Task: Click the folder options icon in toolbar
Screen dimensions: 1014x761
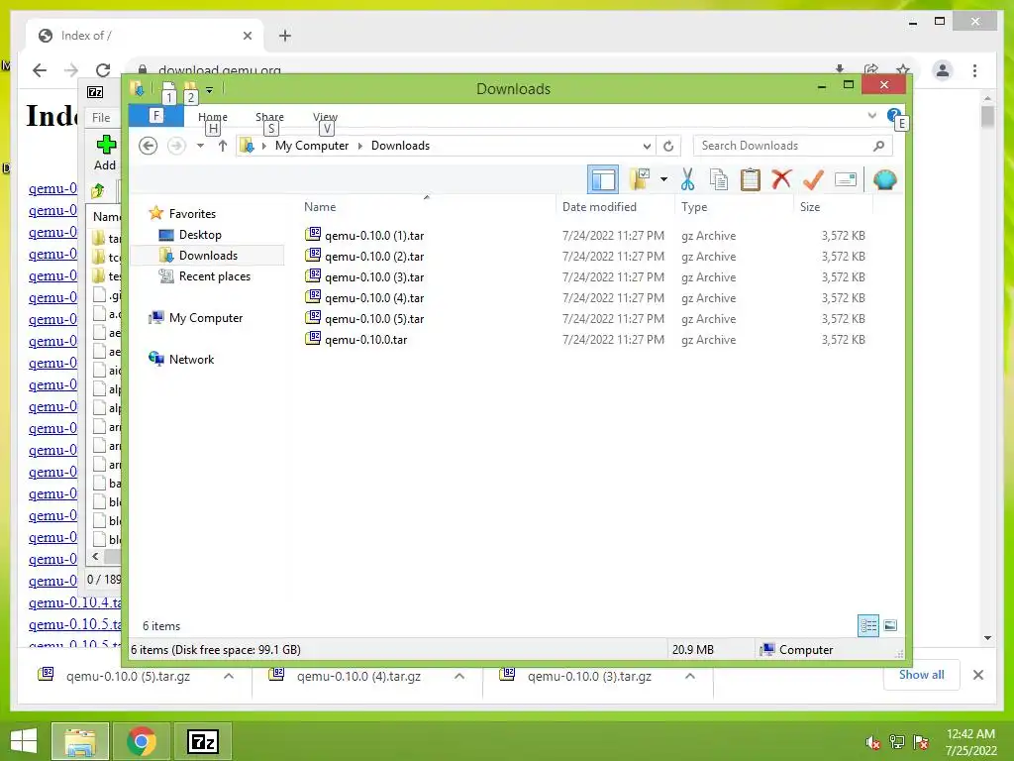Action: [640, 180]
